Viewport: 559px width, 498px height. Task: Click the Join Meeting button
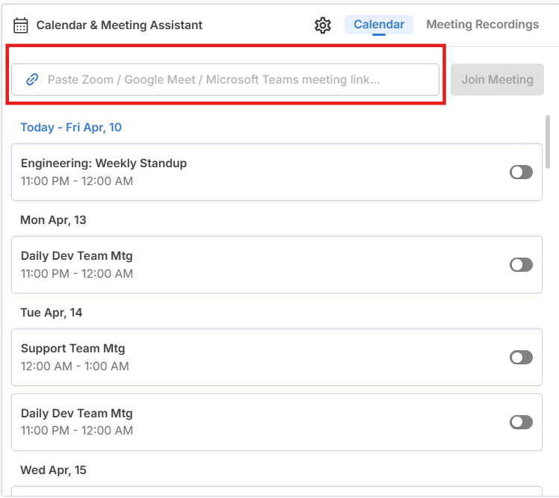pos(497,79)
